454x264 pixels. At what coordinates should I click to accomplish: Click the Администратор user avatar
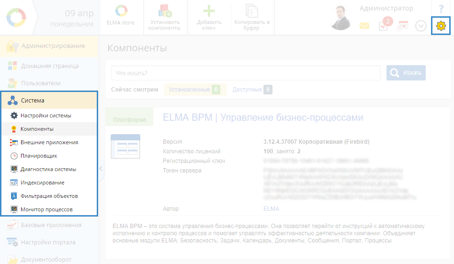(341, 18)
